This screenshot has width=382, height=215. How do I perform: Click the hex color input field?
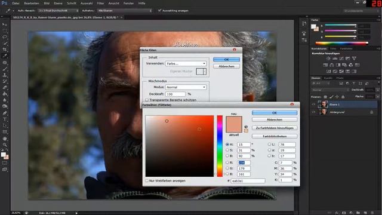(x=248, y=181)
